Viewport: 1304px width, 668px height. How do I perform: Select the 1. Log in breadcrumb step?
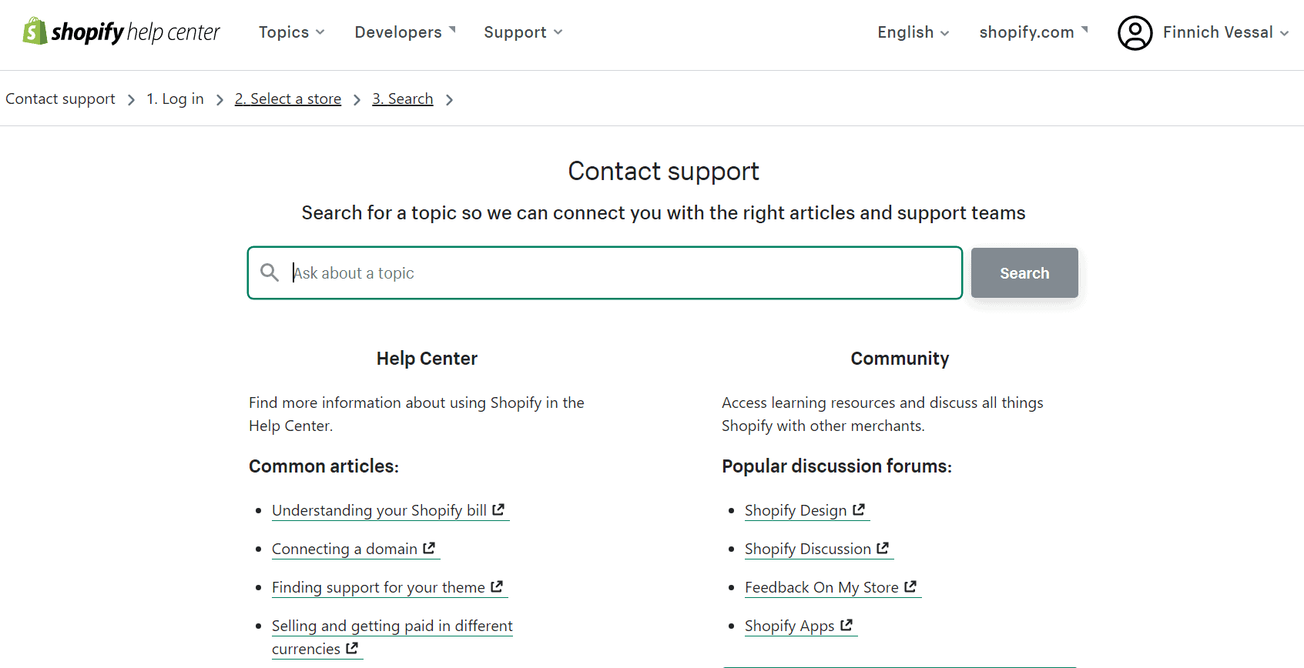click(175, 99)
